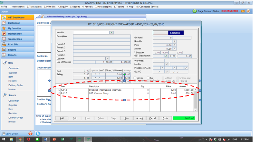
Task: Click New Supplier link in sidebar
Action: [x=13, y=73]
